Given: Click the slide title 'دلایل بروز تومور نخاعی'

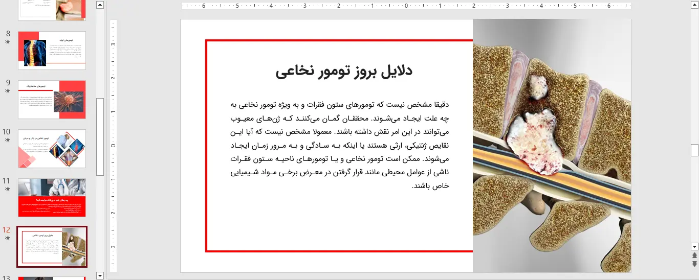Looking at the screenshot, I should [x=344, y=71].
